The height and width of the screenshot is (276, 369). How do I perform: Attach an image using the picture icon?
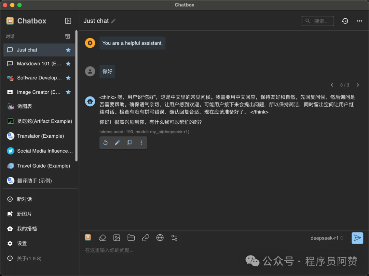[117, 238]
